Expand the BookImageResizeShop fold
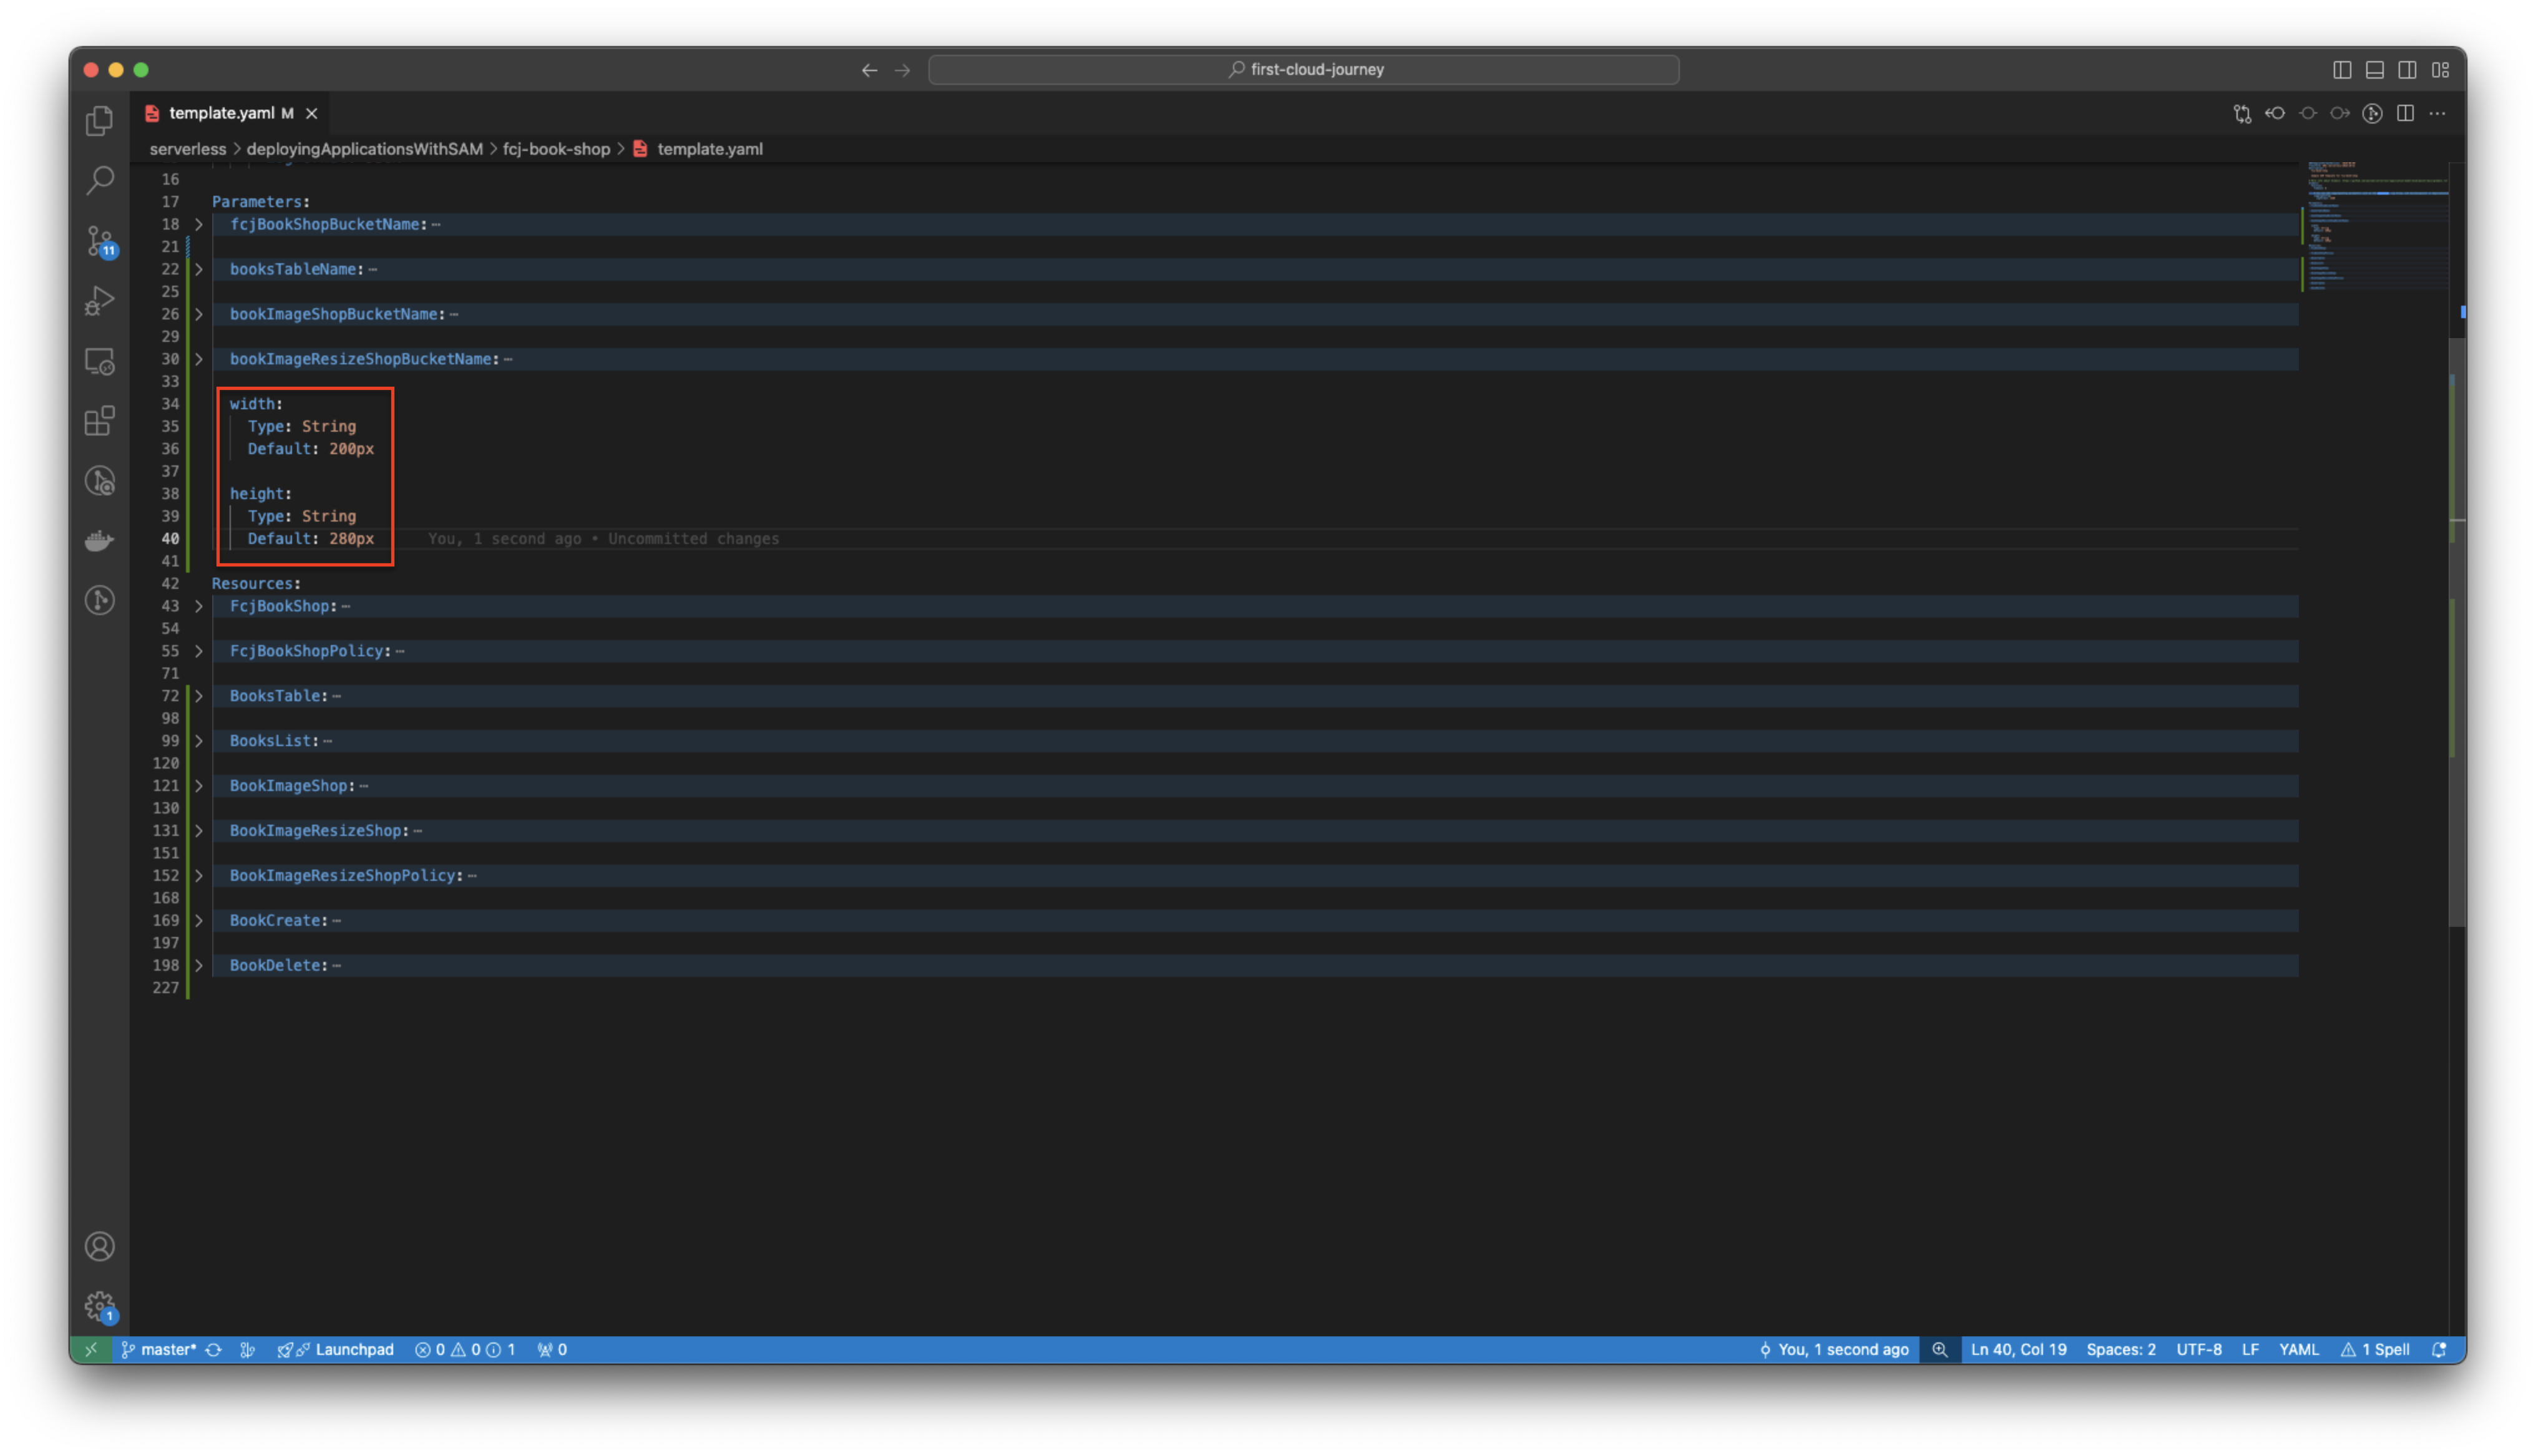The width and height of the screenshot is (2536, 1456). [x=199, y=832]
